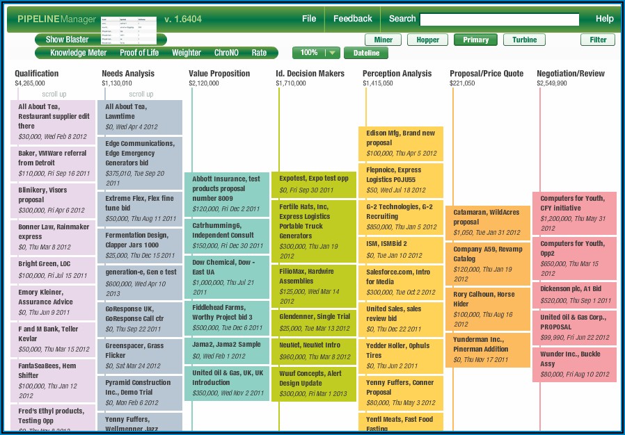Image resolution: width=625 pixels, height=435 pixels.
Task: Open the File menu
Action: point(309,19)
